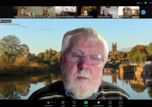Show next participants with blue arrow
This screenshot has width=152, height=107.
tap(143, 12)
